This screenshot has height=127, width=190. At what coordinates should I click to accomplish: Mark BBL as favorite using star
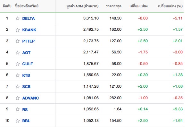coord(18,121)
